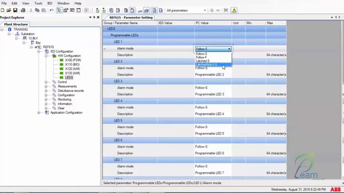
Task: Click Group / Parameter Name column header
Action: 130,23
